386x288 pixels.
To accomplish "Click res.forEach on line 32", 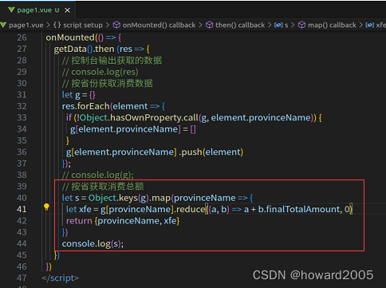I will point(85,106).
